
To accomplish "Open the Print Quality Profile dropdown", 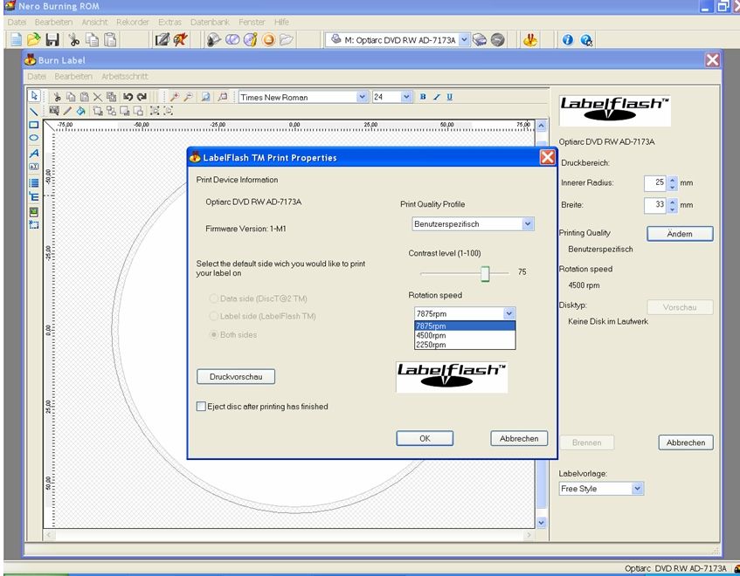I will tap(528, 224).
